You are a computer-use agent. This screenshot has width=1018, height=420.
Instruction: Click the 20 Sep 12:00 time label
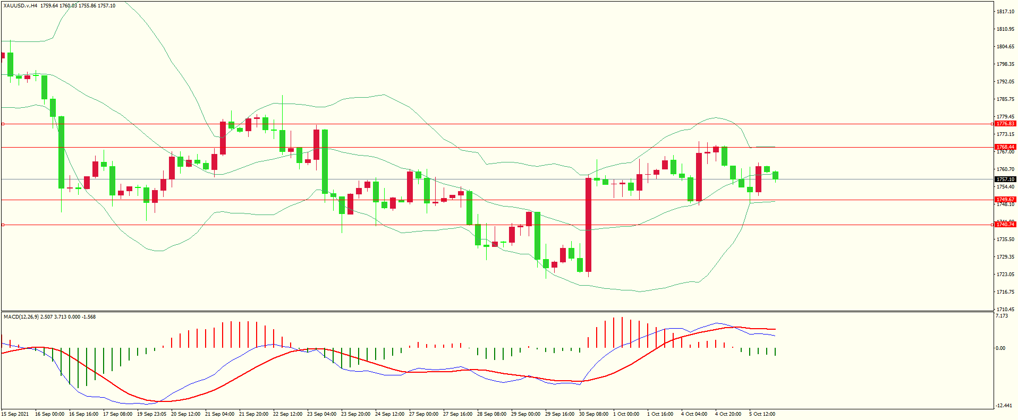coord(185,414)
